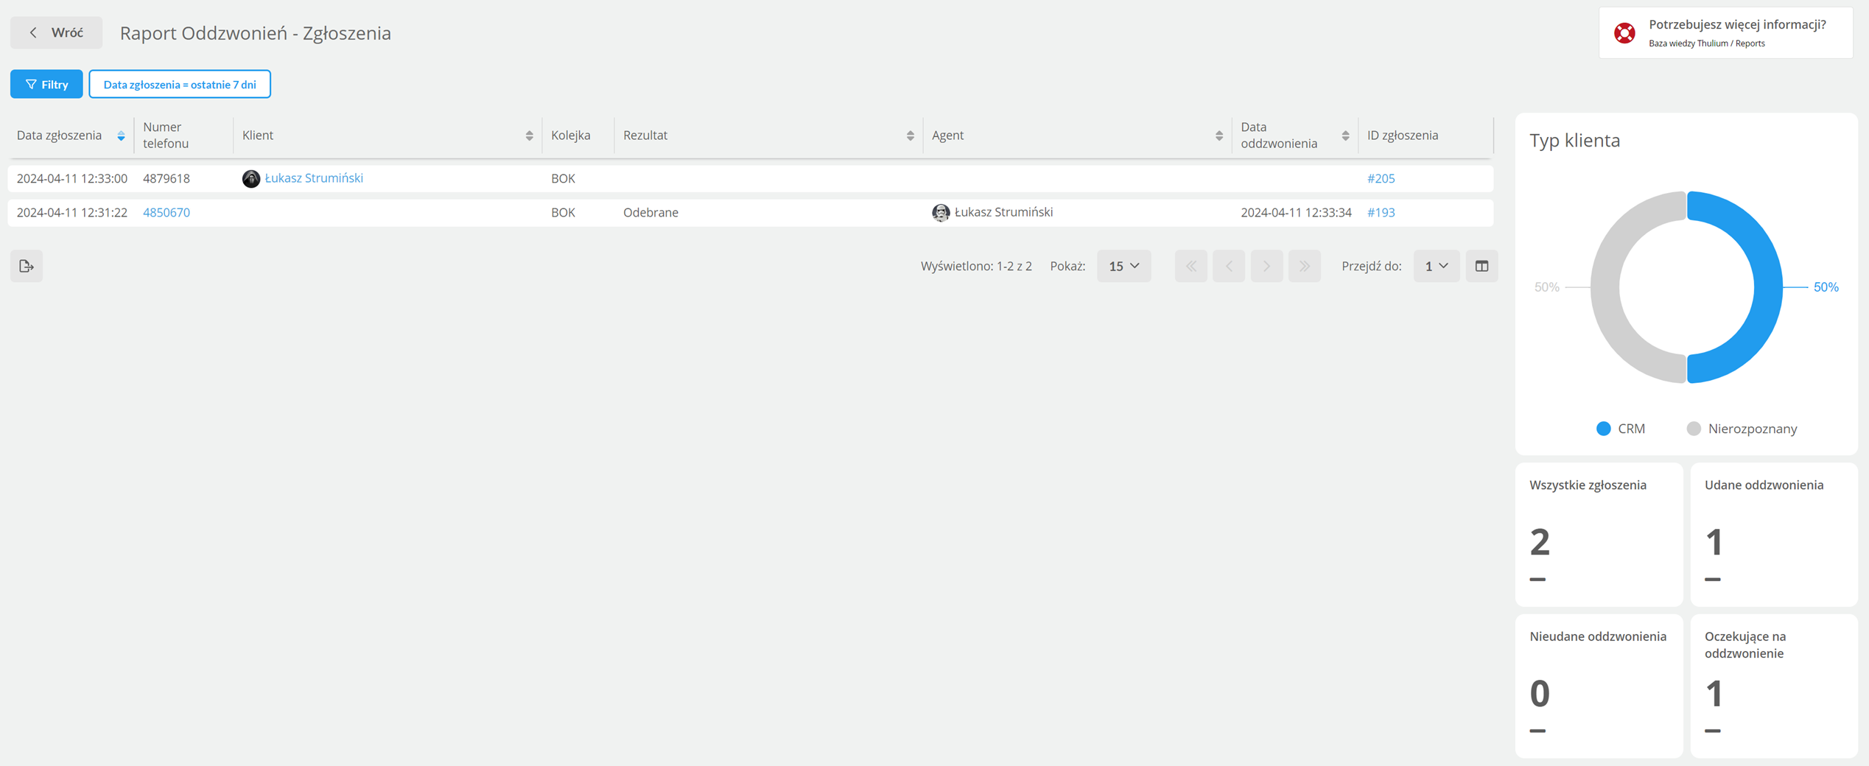Open ticket #193

[x=1381, y=212]
